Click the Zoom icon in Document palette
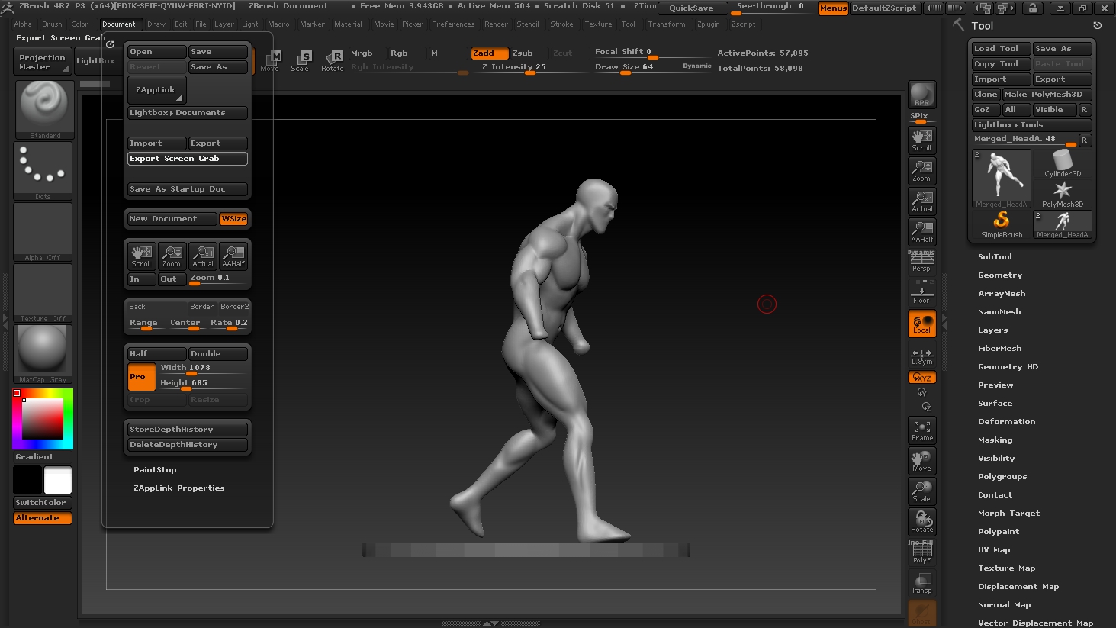 coord(172,256)
